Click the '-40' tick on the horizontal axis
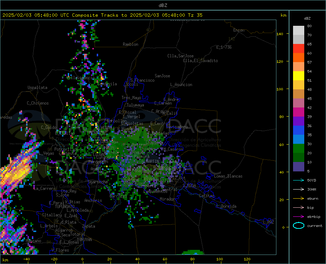The image size is (326, 264). (x=26, y=259)
